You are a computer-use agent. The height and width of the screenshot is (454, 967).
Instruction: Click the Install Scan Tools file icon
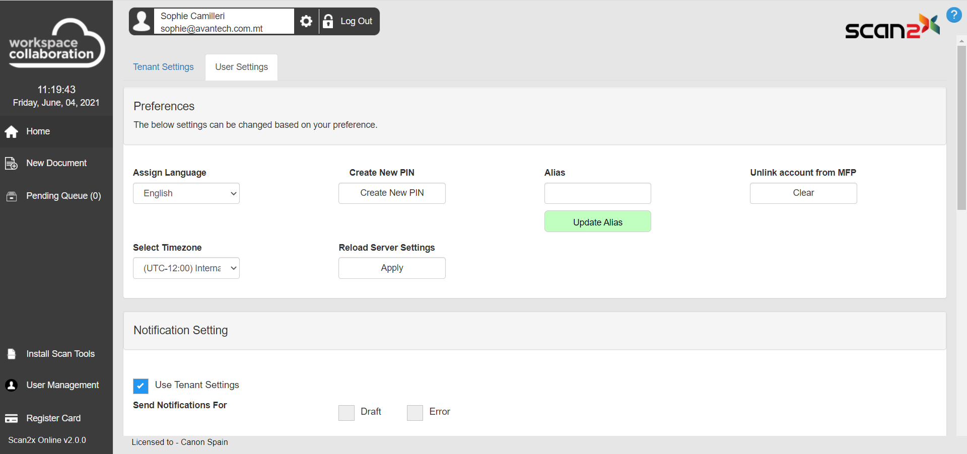click(12, 354)
